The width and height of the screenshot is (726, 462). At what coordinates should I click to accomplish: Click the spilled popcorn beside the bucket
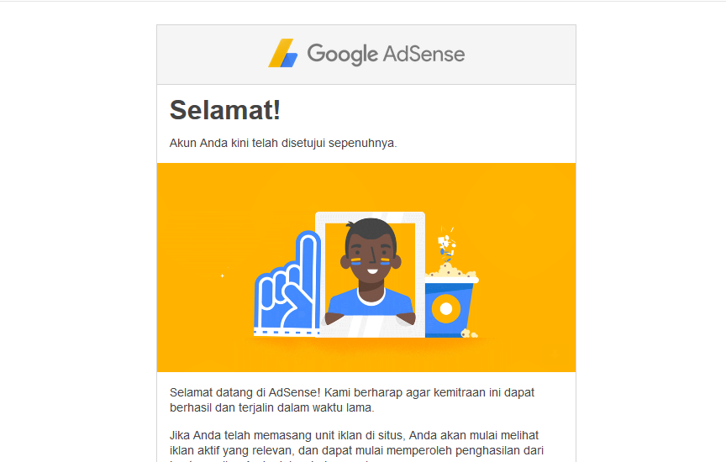click(x=469, y=333)
